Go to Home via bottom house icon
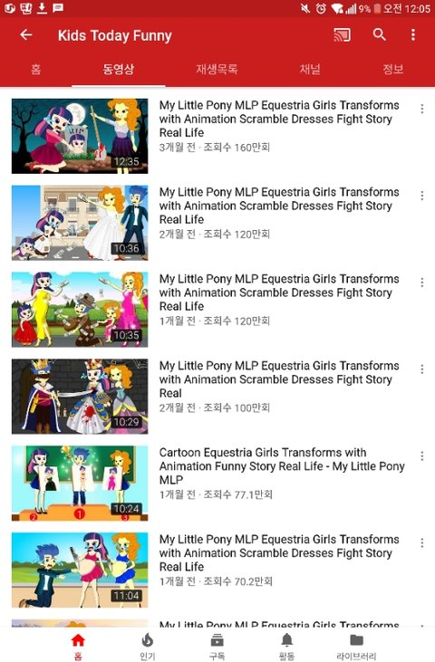 coord(78,640)
